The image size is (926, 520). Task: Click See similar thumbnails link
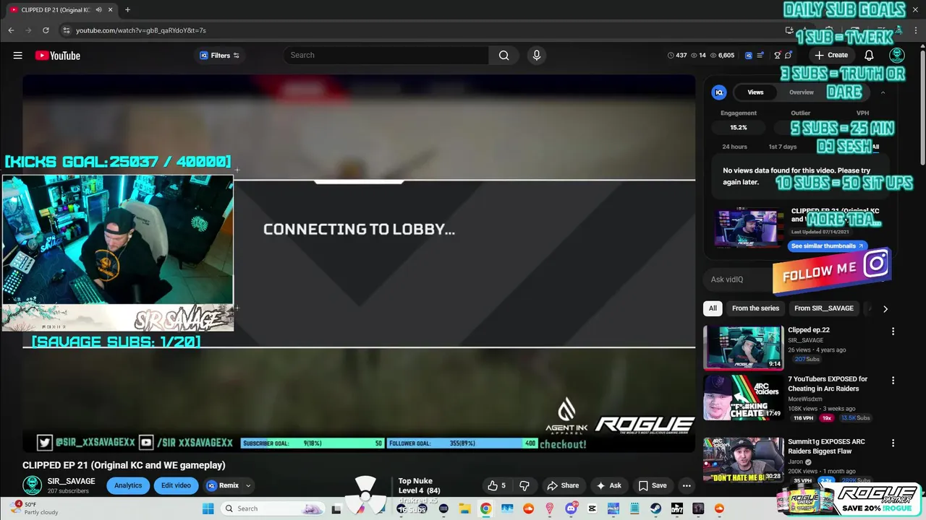point(827,246)
